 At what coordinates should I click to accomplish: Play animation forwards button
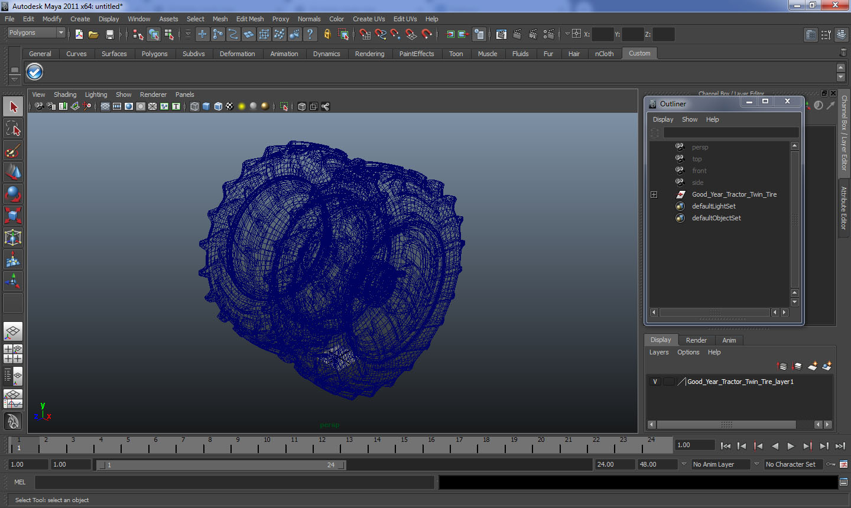(791, 446)
